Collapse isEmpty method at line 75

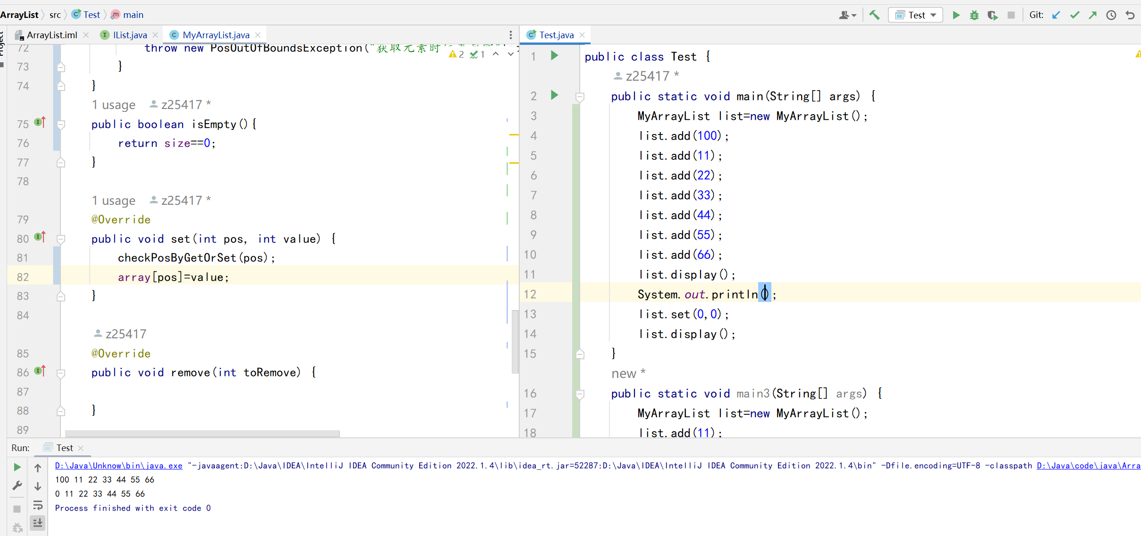tap(61, 125)
